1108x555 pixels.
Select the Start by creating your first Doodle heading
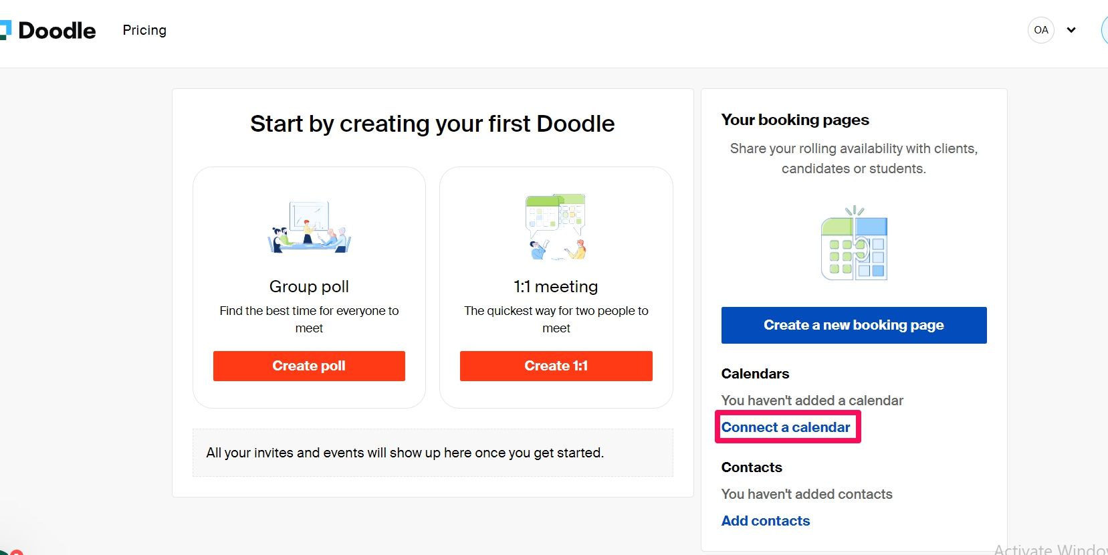point(432,123)
